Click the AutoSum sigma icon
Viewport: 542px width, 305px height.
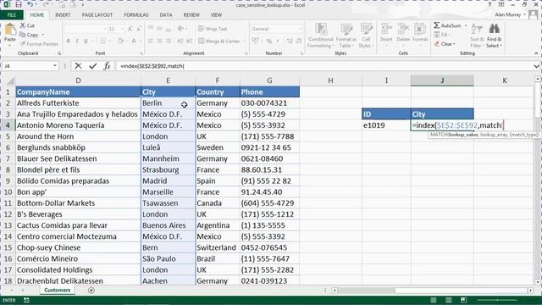pos(437,25)
